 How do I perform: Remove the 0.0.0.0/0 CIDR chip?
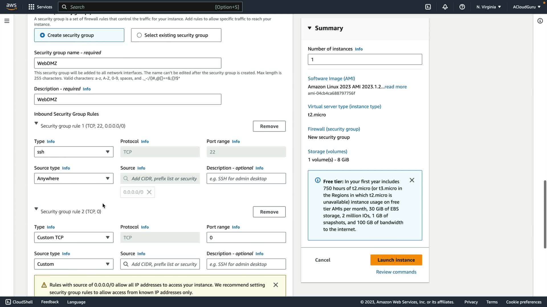tap(149, 192)
